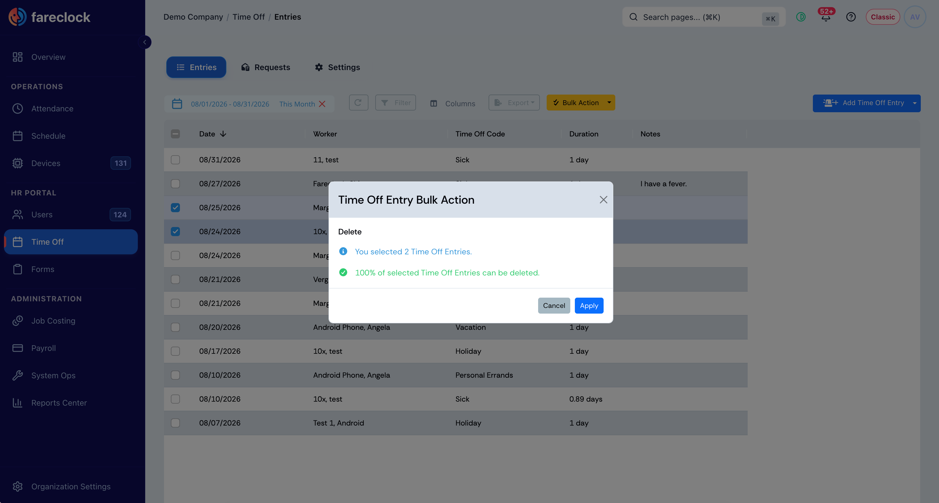Cancel the bulk action dialog
This screenshot has height=503, width=939.
click(x=554, y=306)
